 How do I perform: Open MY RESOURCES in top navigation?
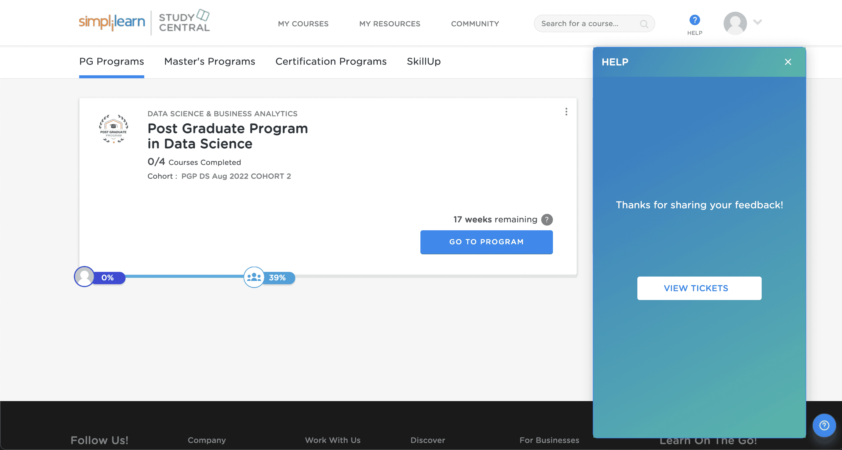coord(390,24)
